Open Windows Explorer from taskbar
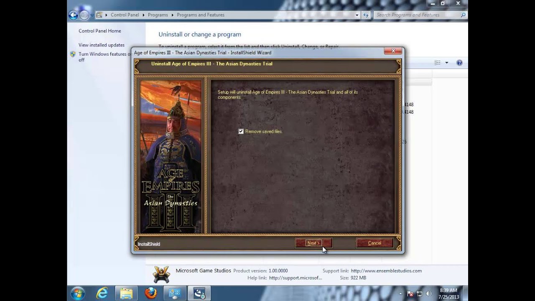The height and width of the screenshot is (301, 535). tap(126, 293)
